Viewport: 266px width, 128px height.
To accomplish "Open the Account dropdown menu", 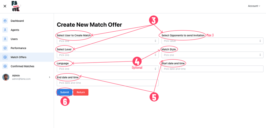I will (x=254, y=6).
